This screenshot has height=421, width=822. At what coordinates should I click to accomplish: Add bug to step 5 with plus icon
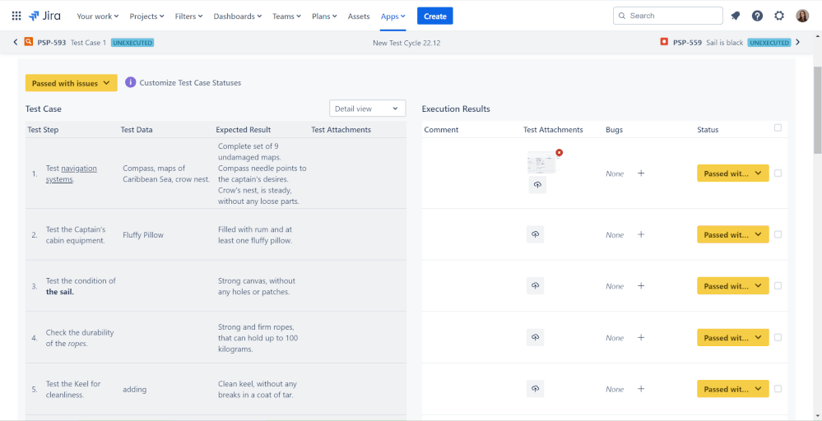641,389
